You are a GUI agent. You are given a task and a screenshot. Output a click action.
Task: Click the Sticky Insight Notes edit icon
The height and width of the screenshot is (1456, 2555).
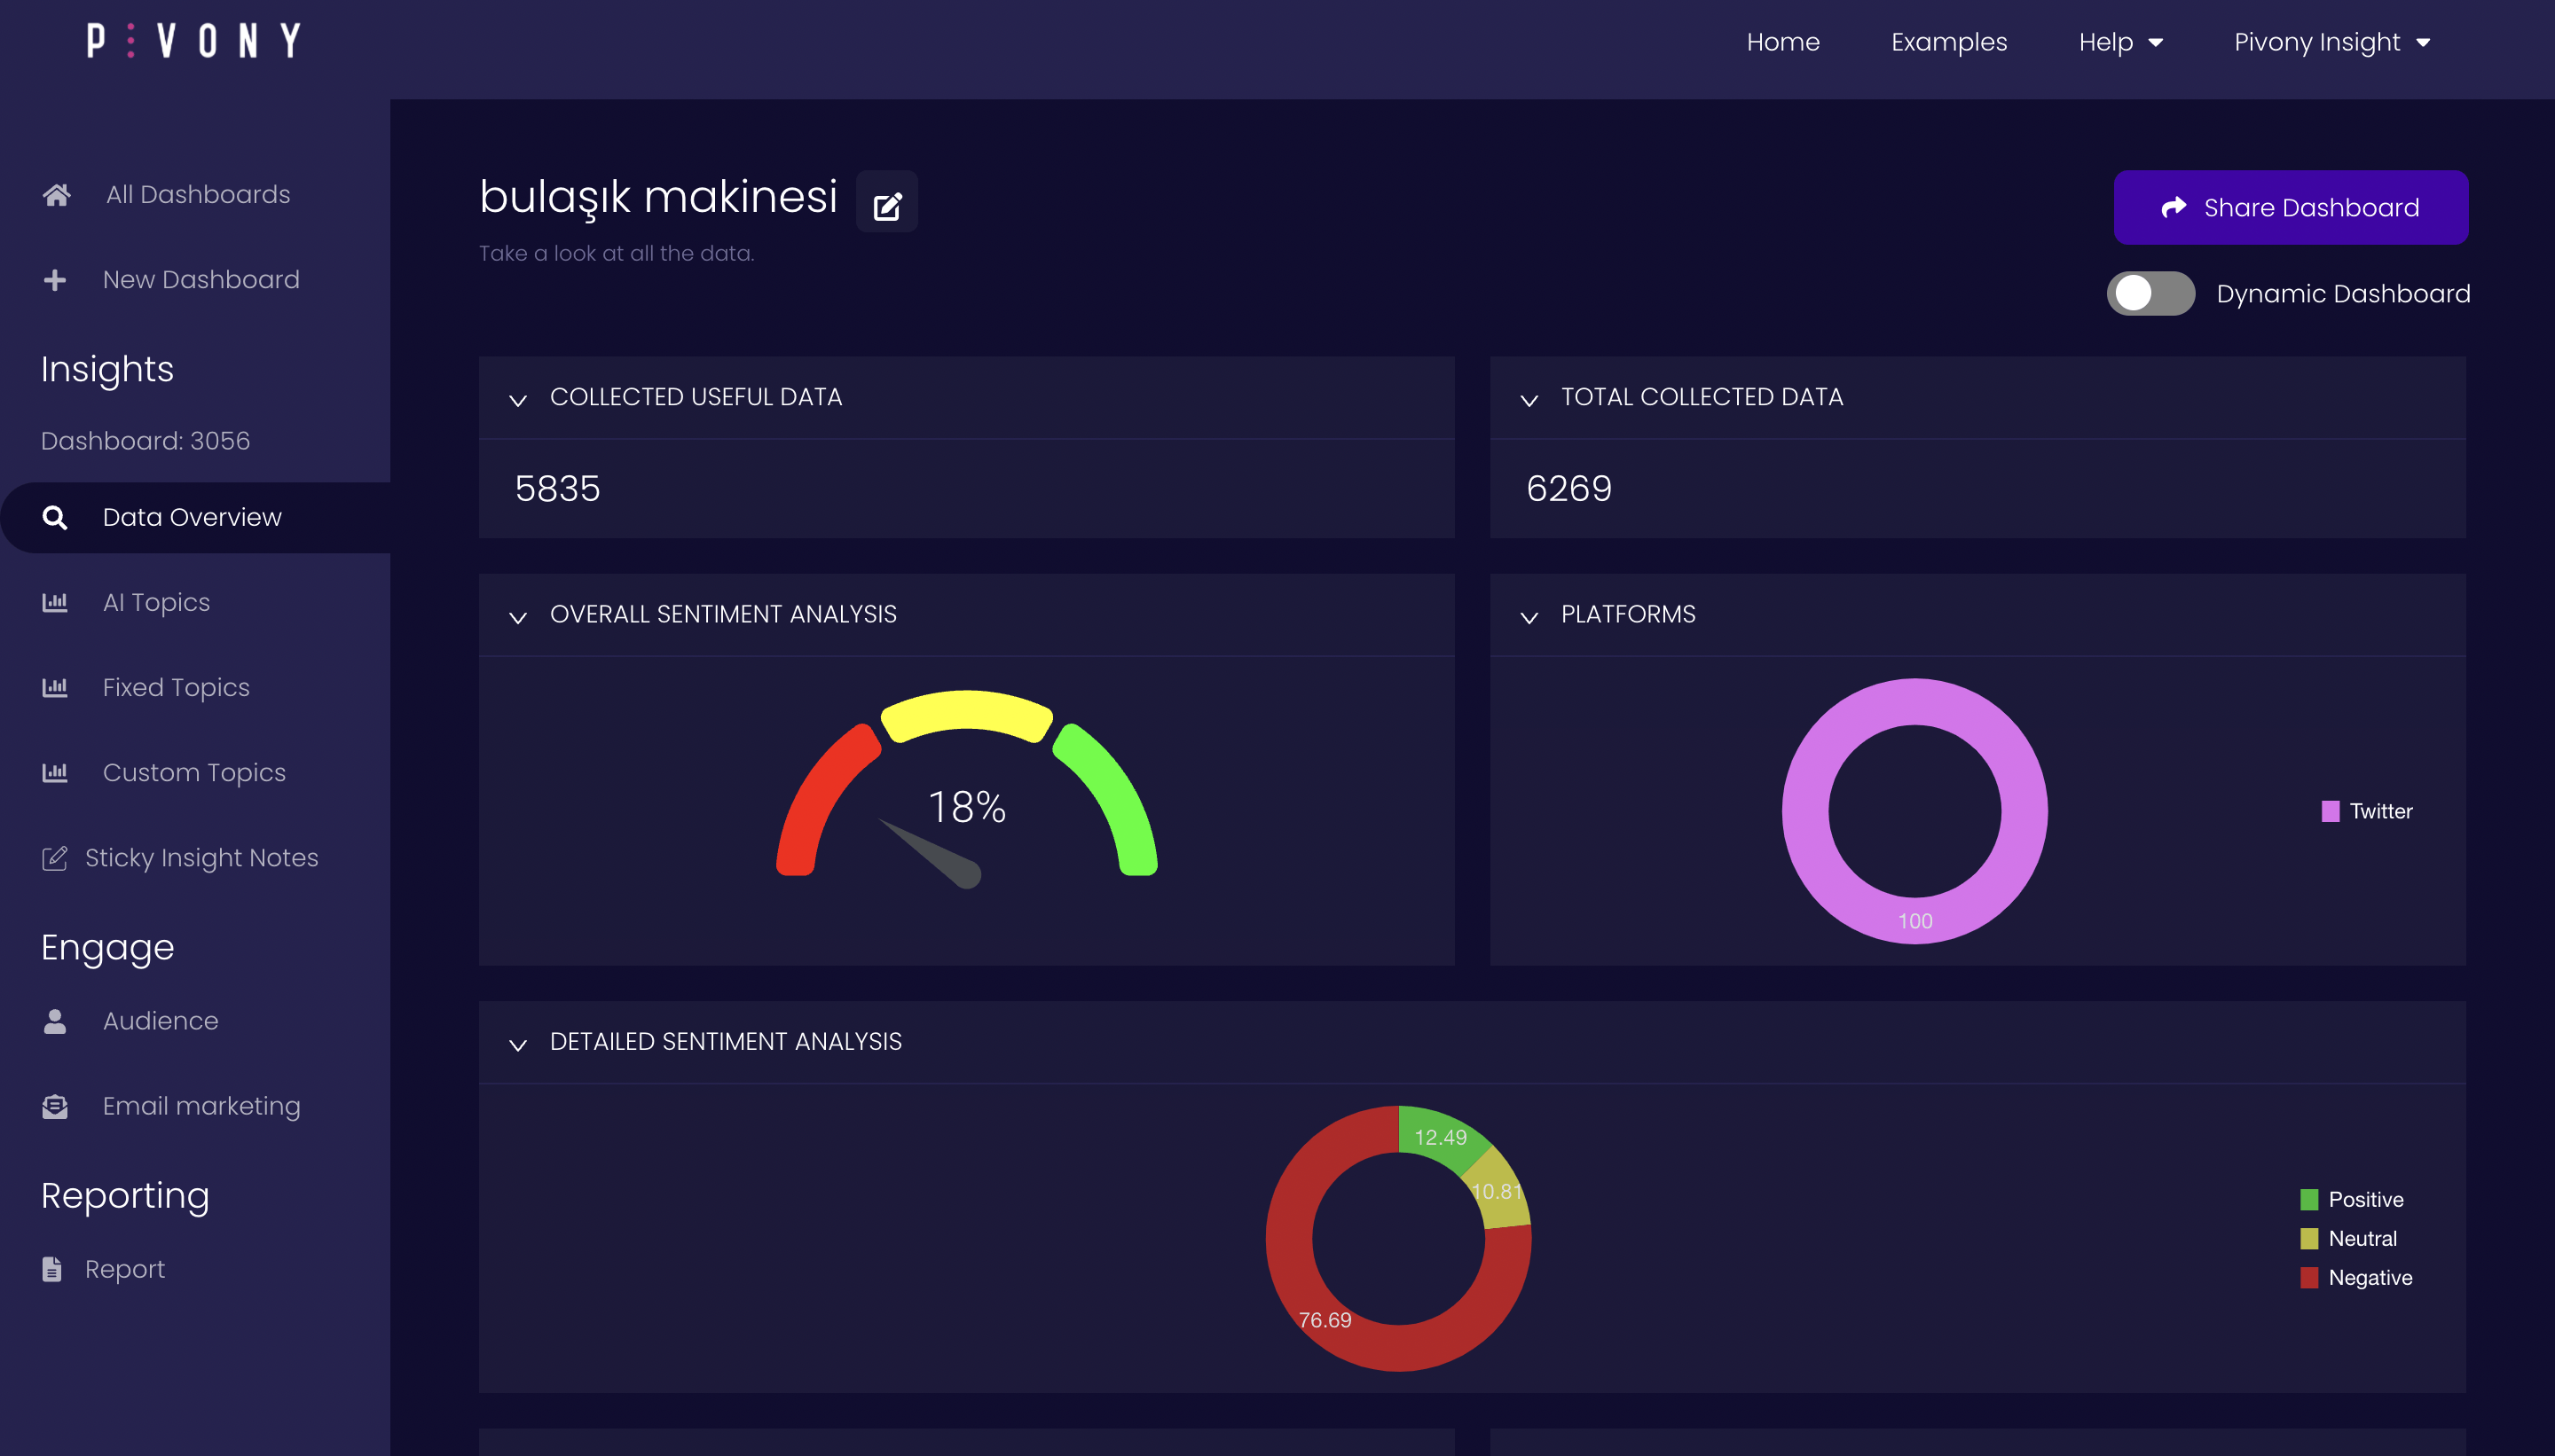[x=54, y=858]
